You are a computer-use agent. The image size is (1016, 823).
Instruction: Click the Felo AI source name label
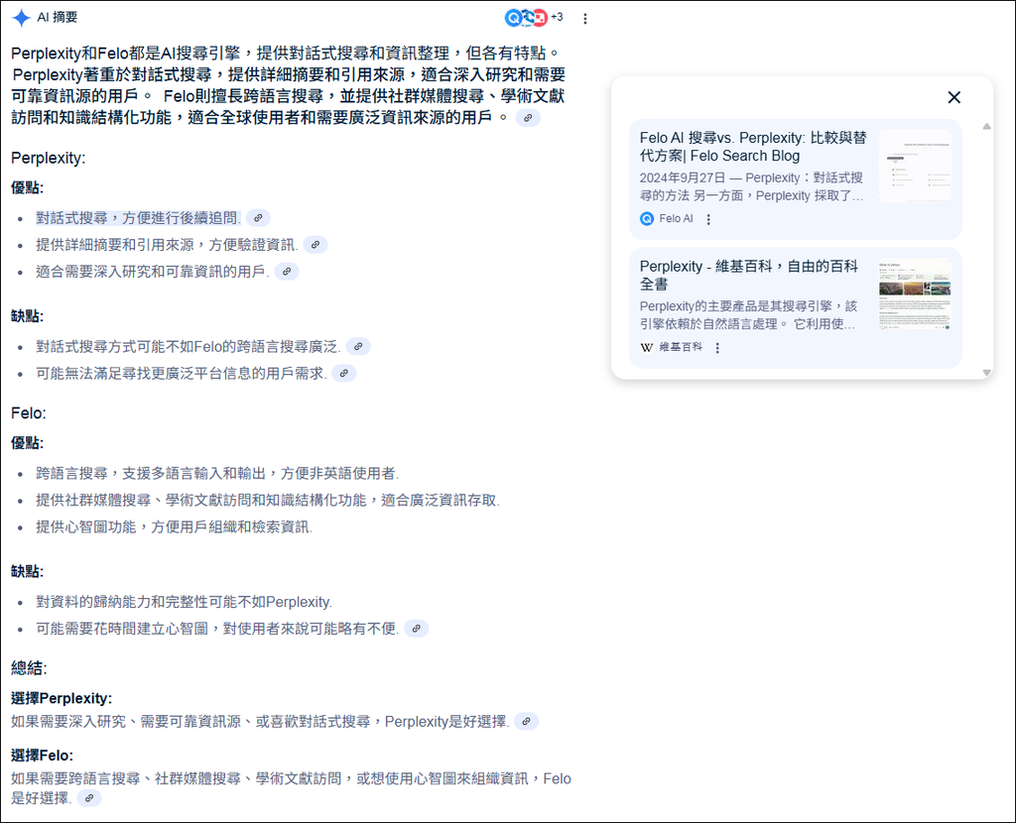click(676, 219)
